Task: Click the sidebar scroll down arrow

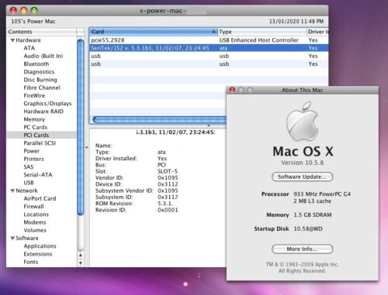Action: 81,263
